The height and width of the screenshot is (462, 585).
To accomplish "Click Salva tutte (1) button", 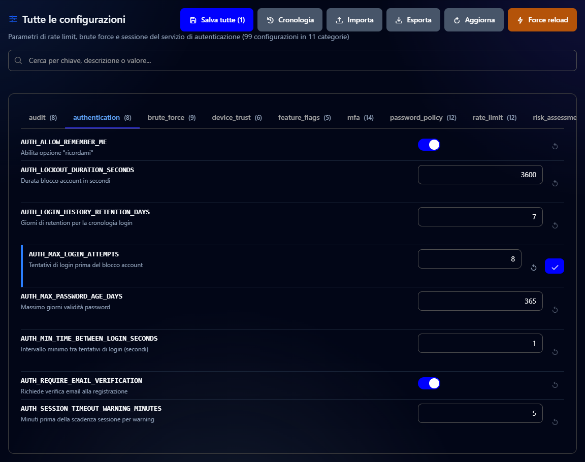I will pyautogui.click(x=217, y=20).
